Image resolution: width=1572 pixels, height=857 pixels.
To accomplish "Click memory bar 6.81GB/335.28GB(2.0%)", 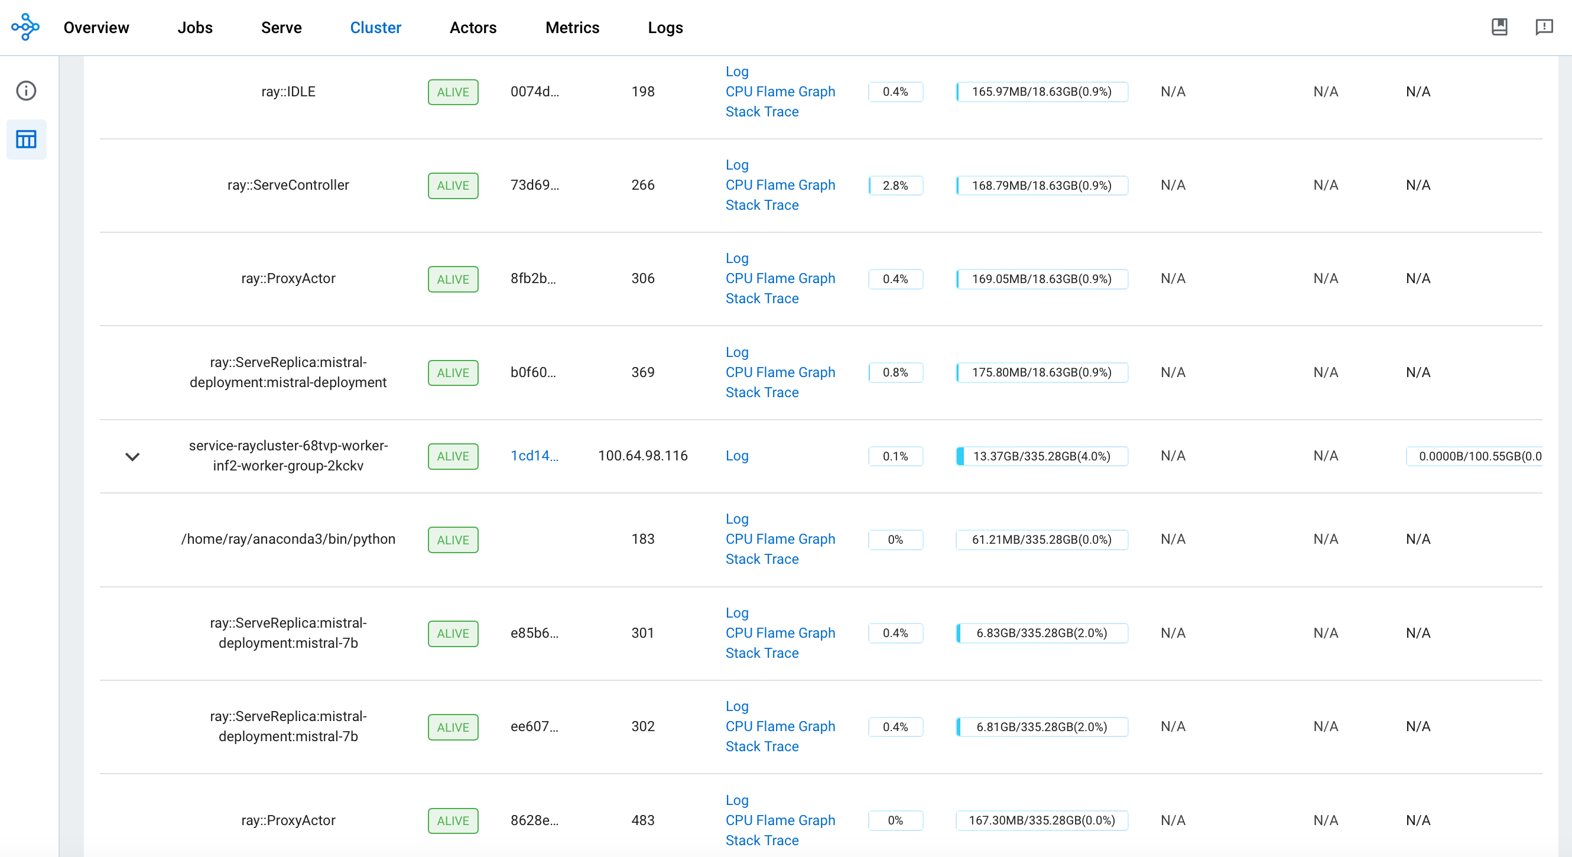I will [x=1042, y=727].
